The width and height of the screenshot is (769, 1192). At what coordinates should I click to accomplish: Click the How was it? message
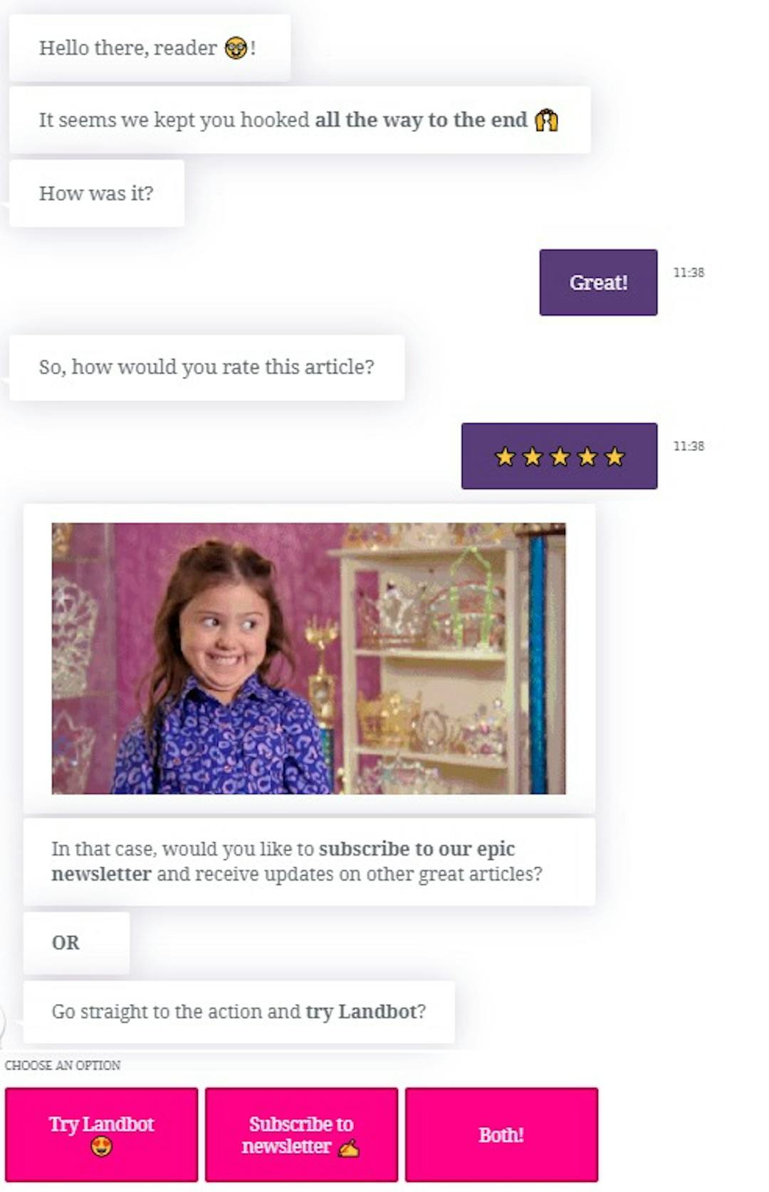[96, 193]
